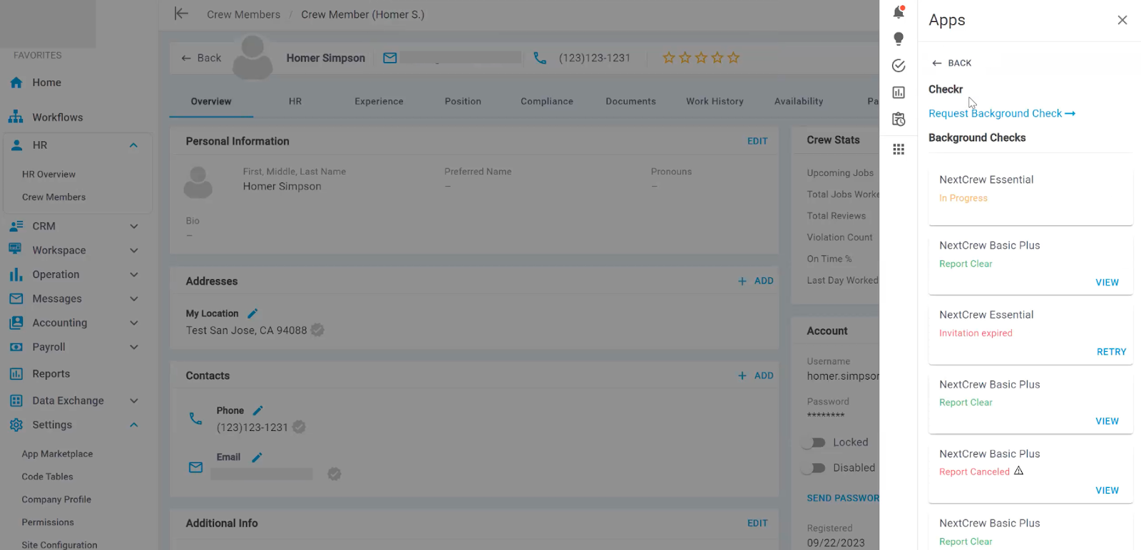Close the Apps panel
Screen dimensions: 1141x550
(x=1122, y=20)
